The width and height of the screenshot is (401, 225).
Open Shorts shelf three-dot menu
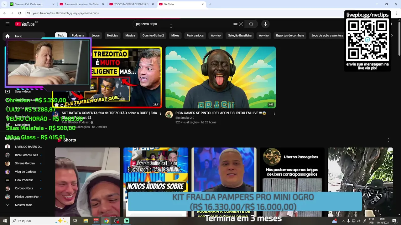click(x=389, y=140)
